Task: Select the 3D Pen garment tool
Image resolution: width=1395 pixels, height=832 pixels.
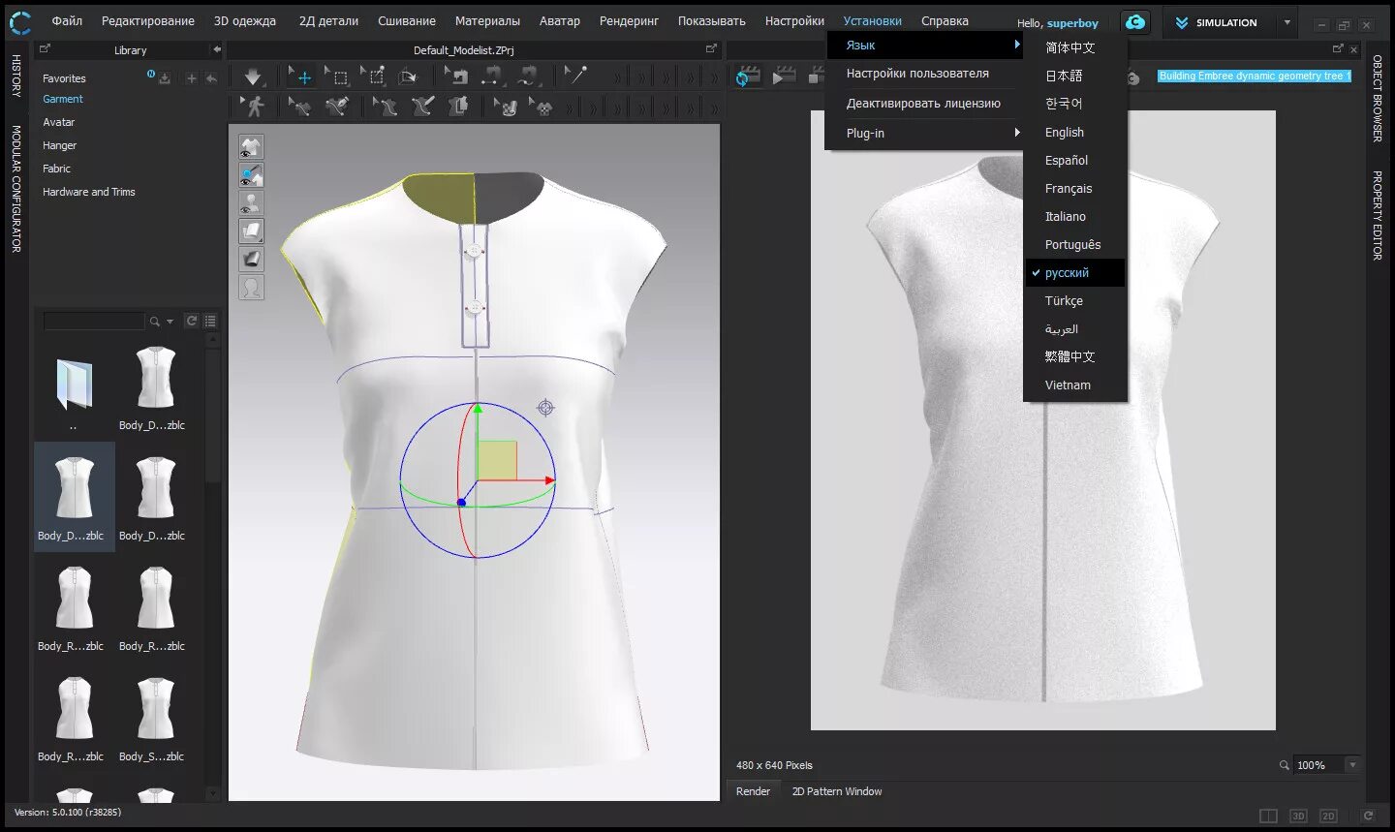Action: [422, 107]
